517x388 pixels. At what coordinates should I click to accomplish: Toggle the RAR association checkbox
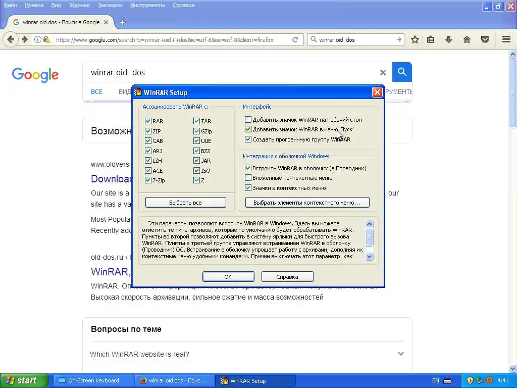[x=148, y=121]
